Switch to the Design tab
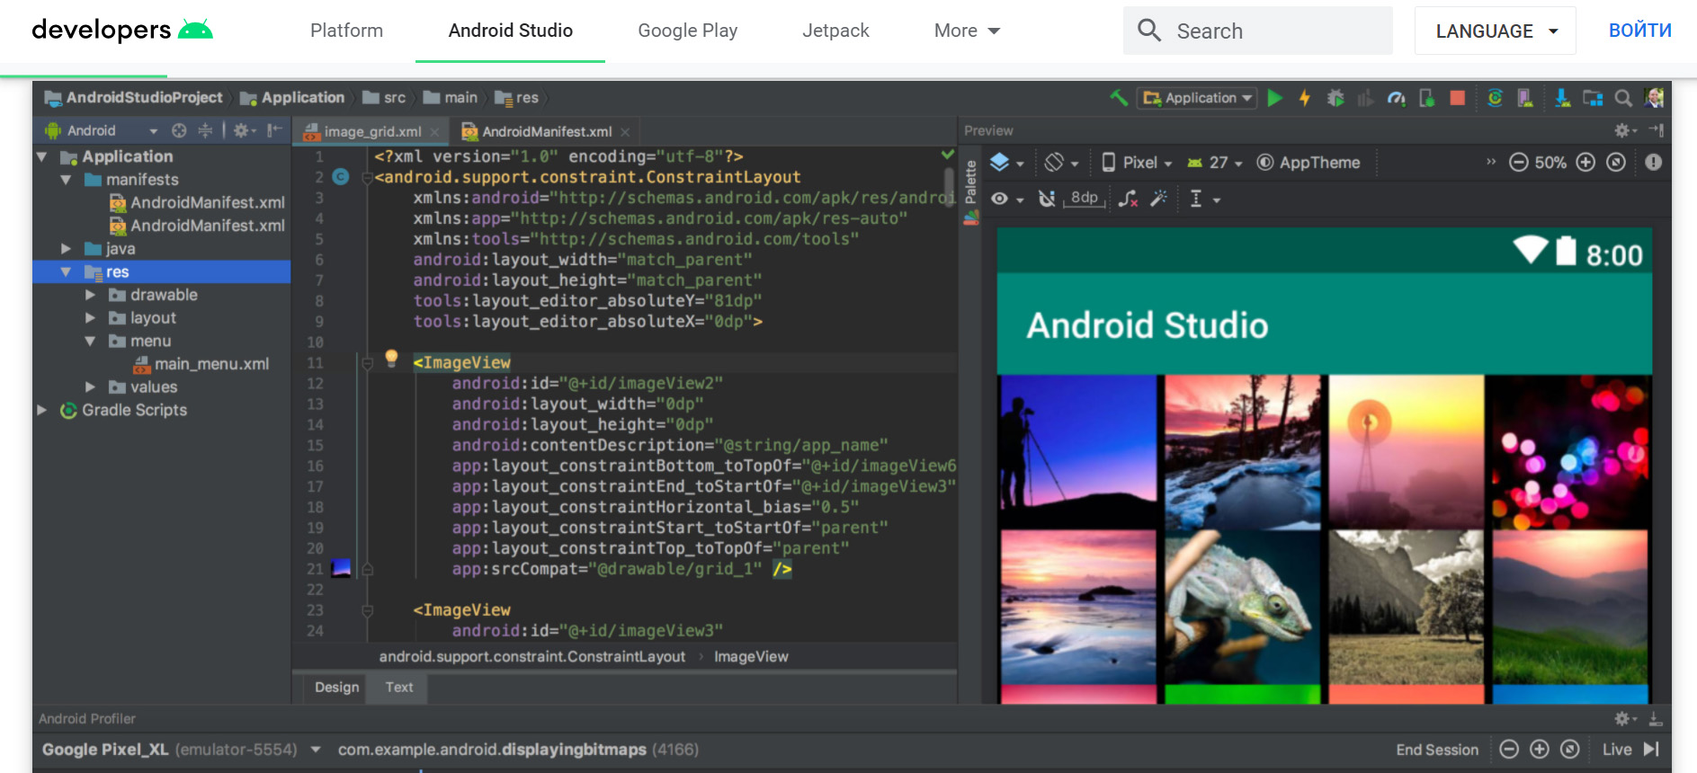 (x=336, y=687)
